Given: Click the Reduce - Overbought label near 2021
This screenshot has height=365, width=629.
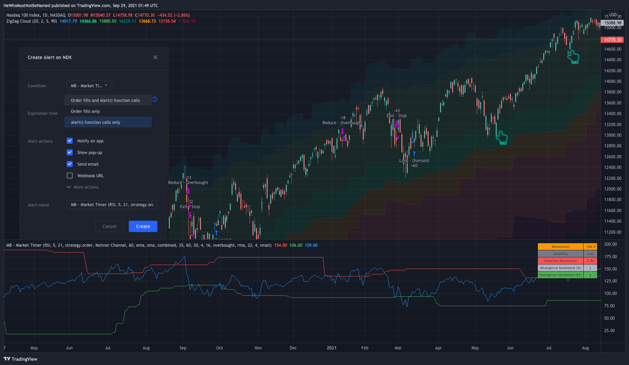Looking at the screenshot, I should pyautogui.click(x=343, y=123).
